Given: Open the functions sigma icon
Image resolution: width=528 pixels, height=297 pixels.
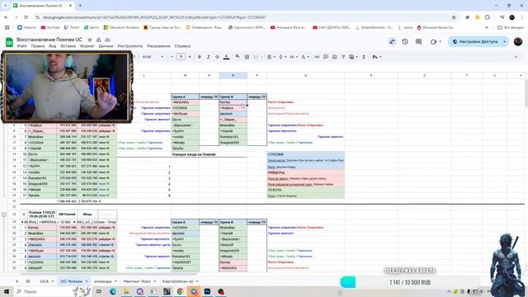Looking at the screenshot, I should (x=364, y=57).
